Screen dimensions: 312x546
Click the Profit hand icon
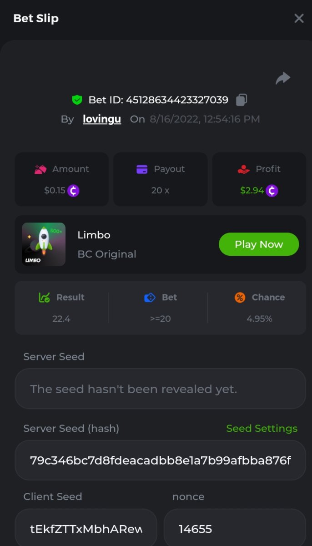244,169
